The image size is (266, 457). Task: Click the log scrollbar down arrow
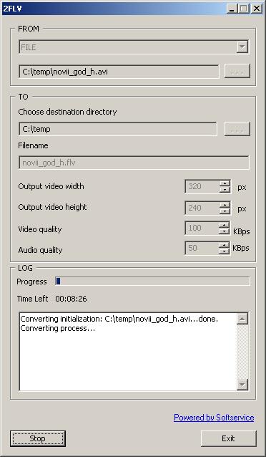pyautogui.click(x=242, y=385)
